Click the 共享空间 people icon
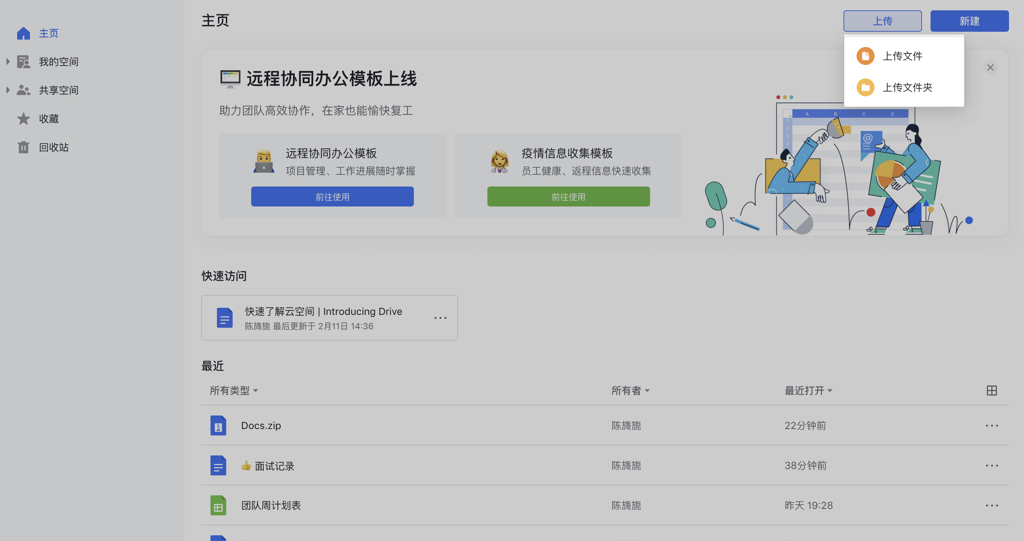 24,90
